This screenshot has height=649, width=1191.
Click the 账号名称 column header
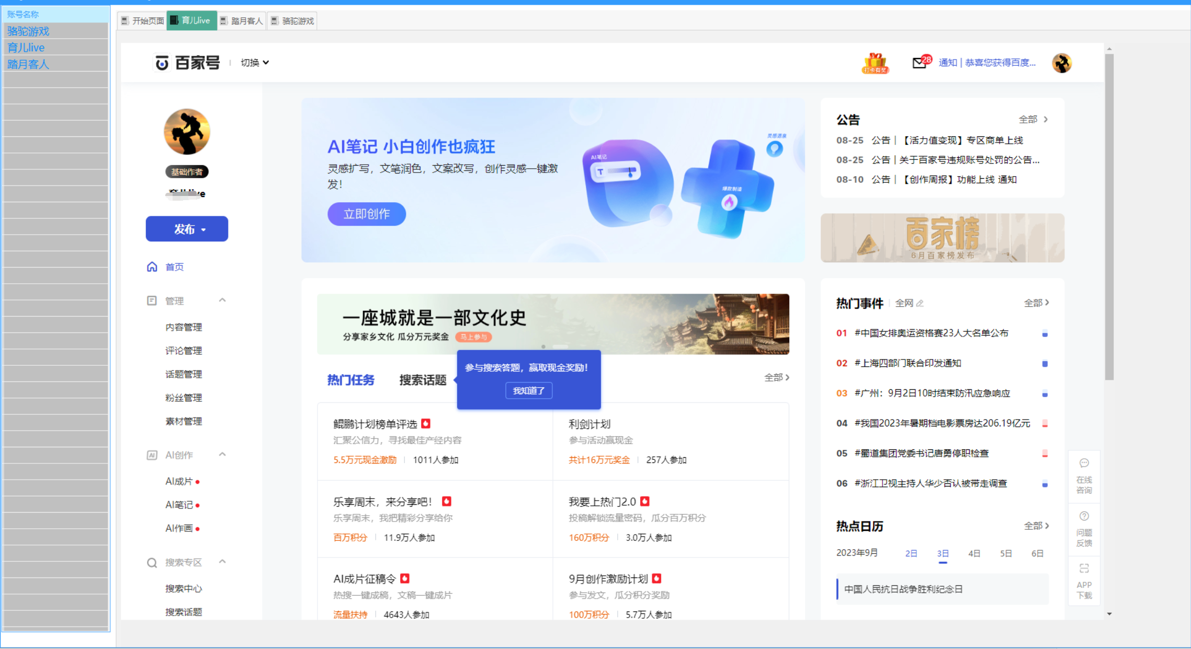[x=55, y=14]
